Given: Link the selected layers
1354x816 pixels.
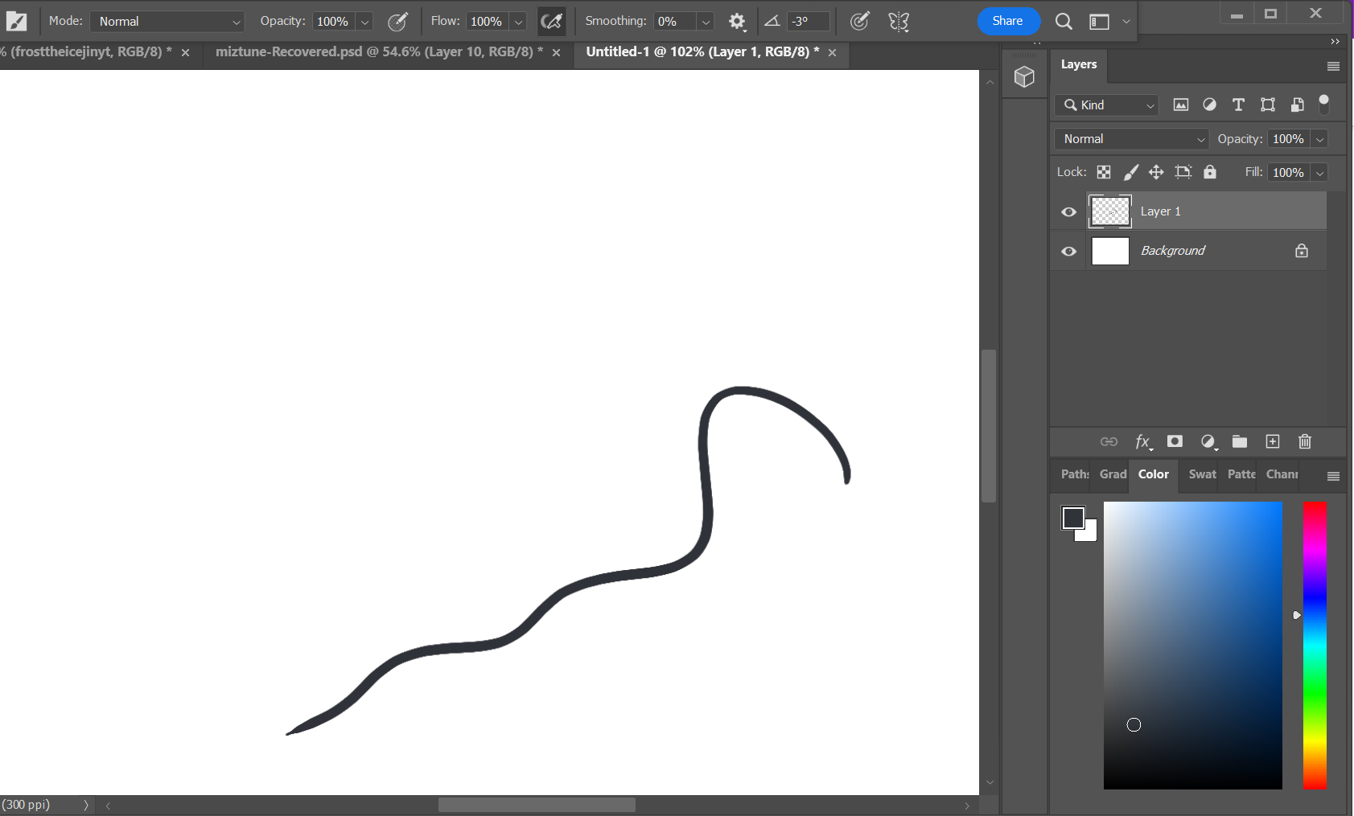Looking at the screenshot, I should (x=1110, y=441).
